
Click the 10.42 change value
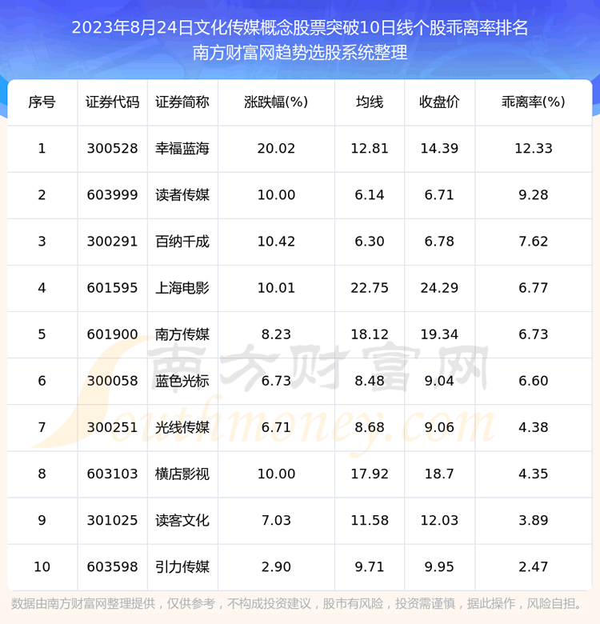pyautogui.click(x=276, y=242)
